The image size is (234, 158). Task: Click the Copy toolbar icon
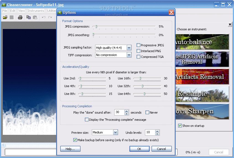[28, 17]
